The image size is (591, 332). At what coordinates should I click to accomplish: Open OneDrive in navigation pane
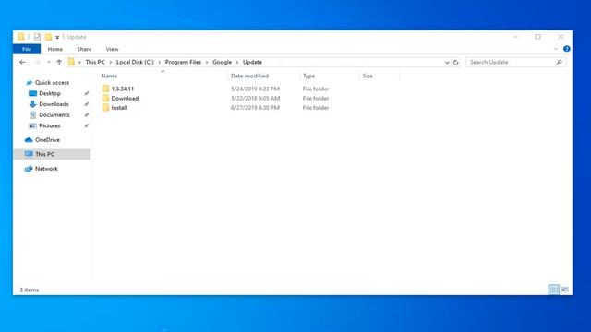coord(47,140)
